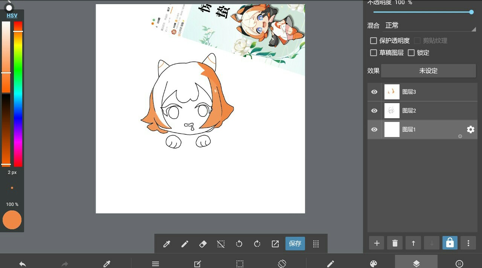The height and width of the screenshot is (268, 482).
Task: Click the rotate canvas clockwise icon
Action: [x=257, y=244]
